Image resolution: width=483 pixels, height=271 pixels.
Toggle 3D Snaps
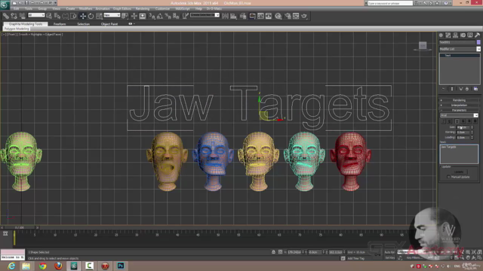[152, 16]
